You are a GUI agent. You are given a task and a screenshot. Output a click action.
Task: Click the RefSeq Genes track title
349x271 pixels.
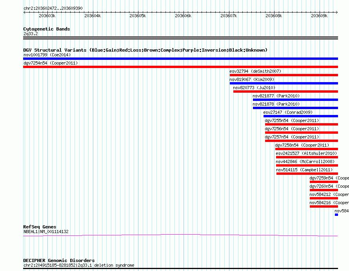click(40, 227)
